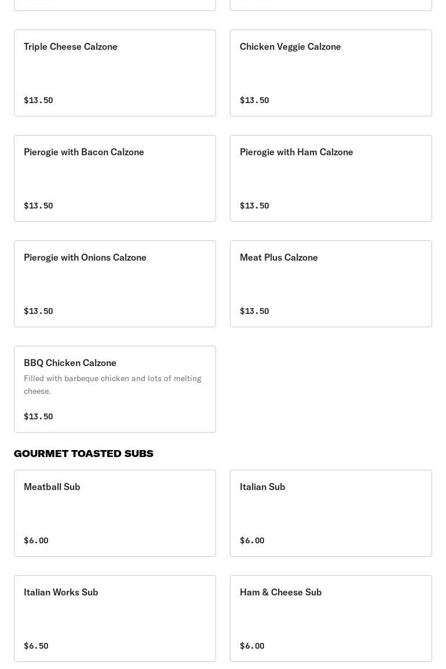This screenshot has height=669, width=446.
Task: Select Pierogie with Onions Calzone
Action: (115, 284)
